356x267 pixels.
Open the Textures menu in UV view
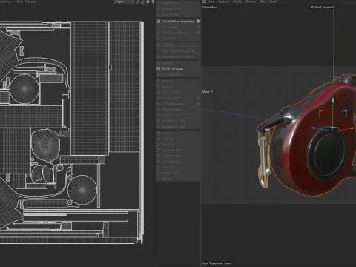tap(30, 1)
